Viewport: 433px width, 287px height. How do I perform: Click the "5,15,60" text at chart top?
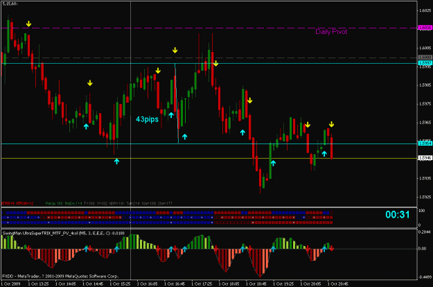click(x=10, y=4)
